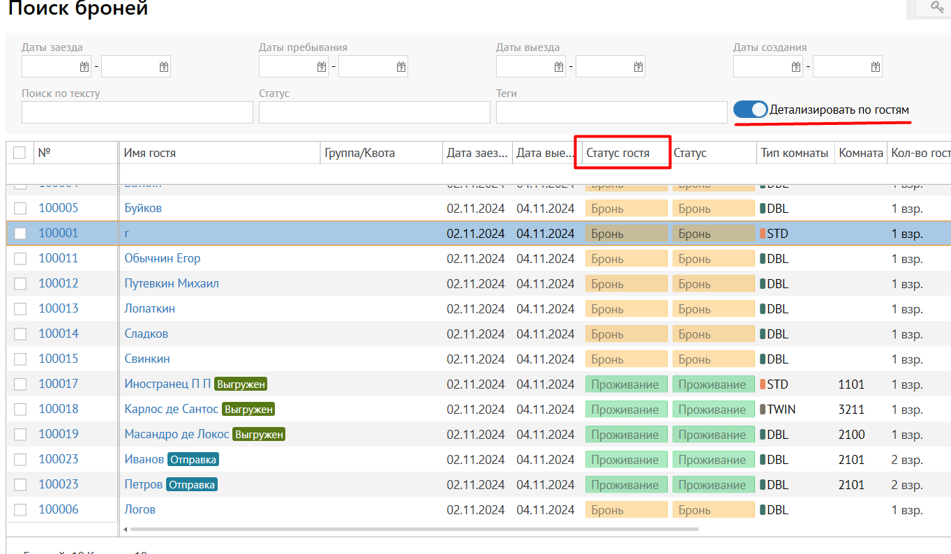The width and height of the screenshot is (951, 554).
Task: Toggle the 'Детализировать по гостям' switch
Action: click(750, 110)
